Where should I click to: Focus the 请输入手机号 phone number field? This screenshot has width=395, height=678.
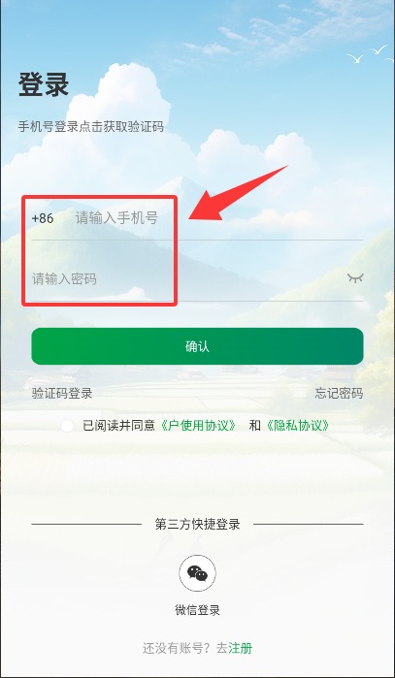pos(219,218)
